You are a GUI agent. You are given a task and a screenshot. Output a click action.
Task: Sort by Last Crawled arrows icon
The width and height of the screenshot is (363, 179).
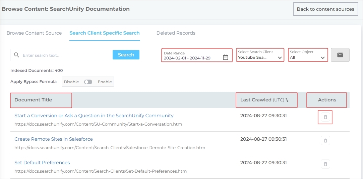point(287,100)
